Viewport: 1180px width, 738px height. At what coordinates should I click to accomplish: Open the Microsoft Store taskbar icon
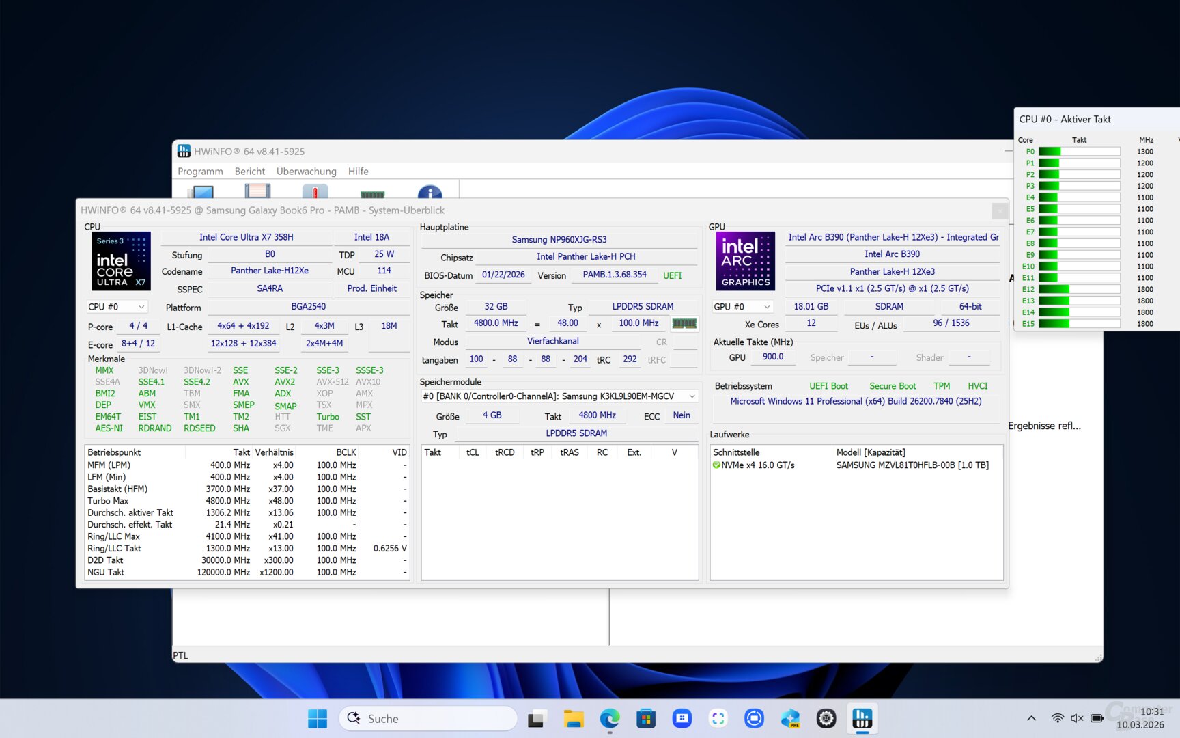(646, 718)
